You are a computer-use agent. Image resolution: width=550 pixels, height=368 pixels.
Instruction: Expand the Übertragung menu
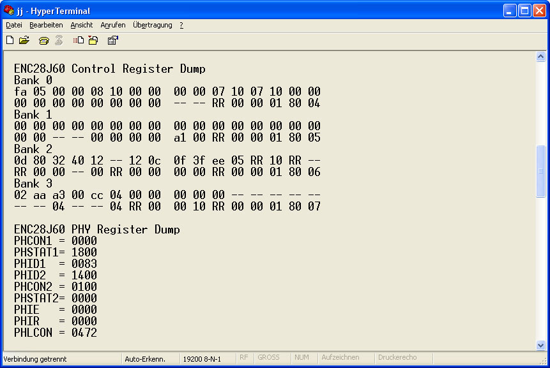click(153, 25)
